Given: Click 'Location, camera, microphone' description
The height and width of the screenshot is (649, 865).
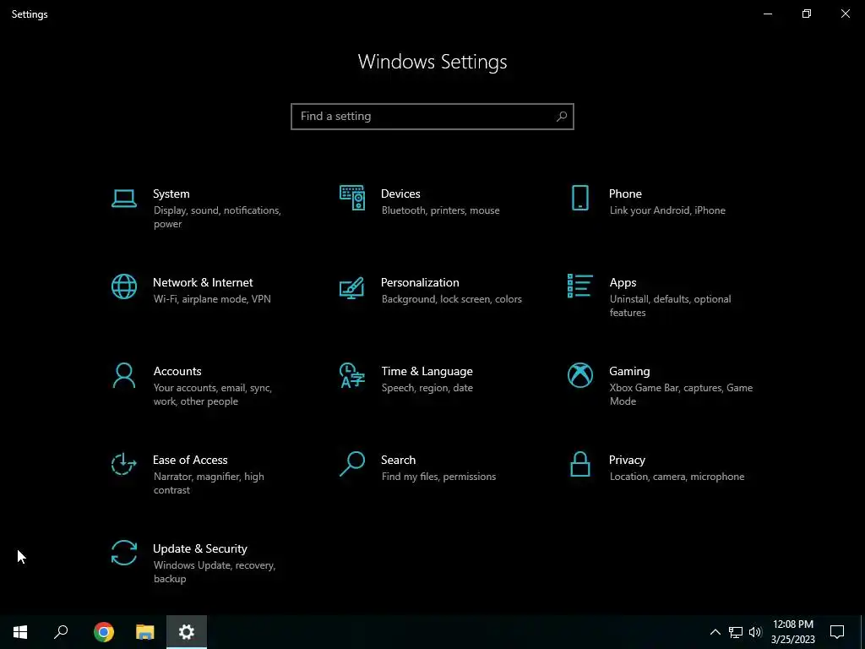Looking at the screenshot, I should [x=677, y=477].
